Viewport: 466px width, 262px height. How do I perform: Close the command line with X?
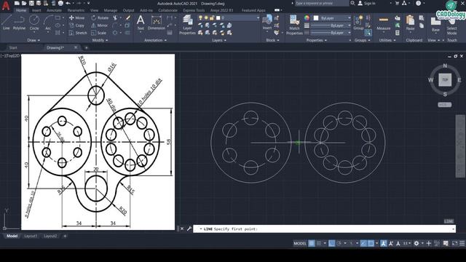tap(182, 229)
